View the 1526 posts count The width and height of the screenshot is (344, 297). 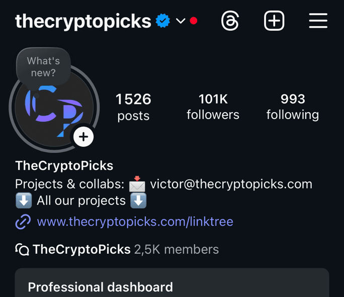(133, 107)
